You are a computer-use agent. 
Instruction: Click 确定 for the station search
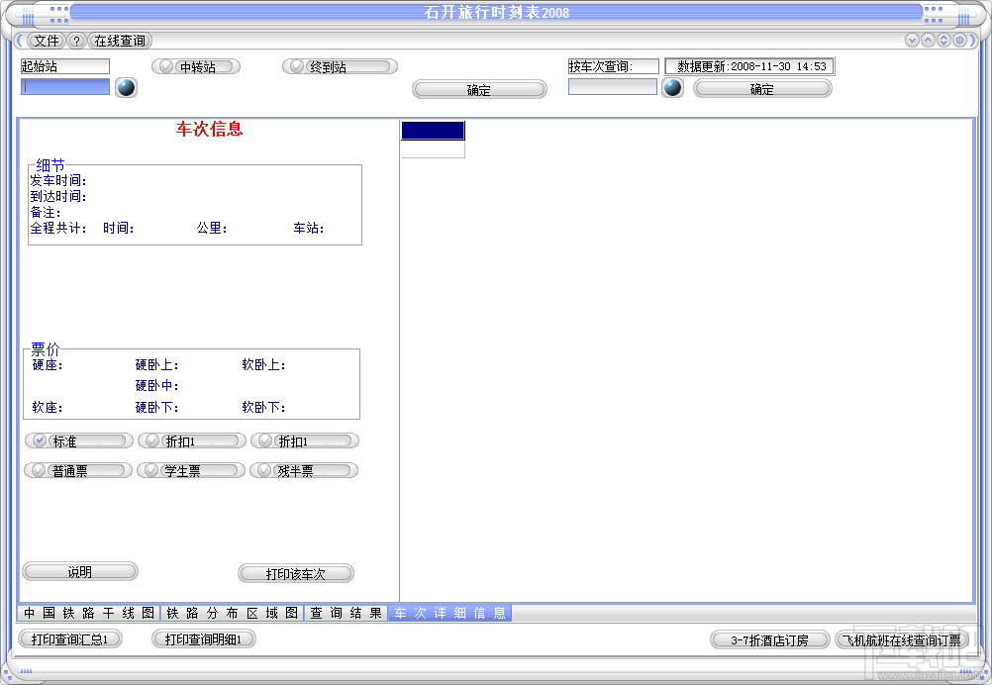click(479, 90)
